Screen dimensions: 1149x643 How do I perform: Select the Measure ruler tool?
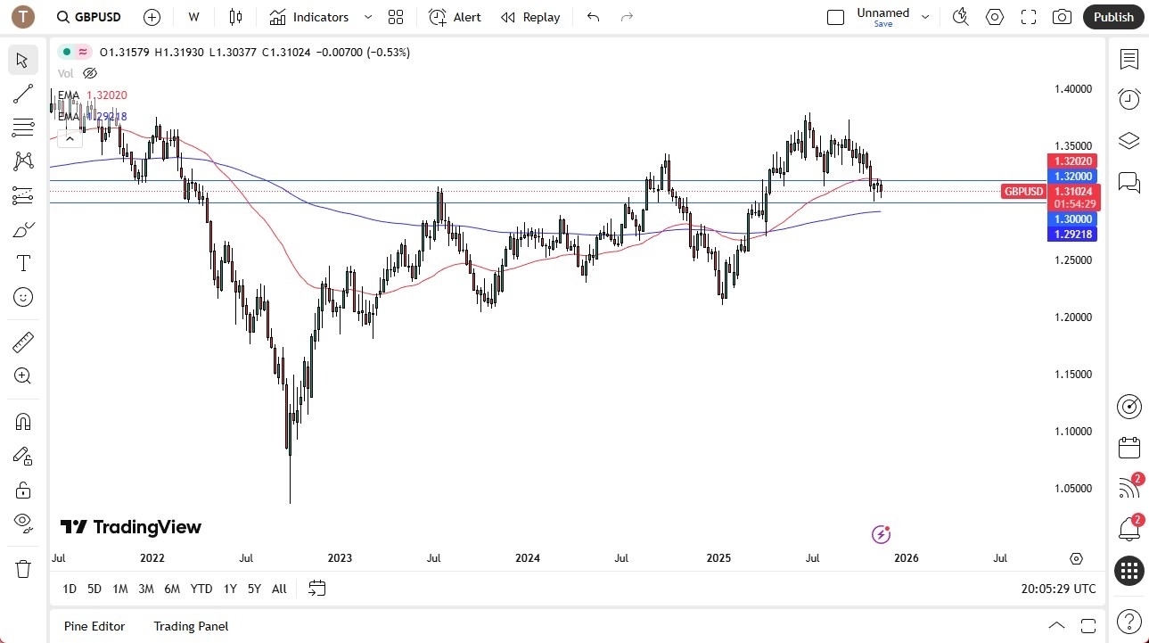pos(22,342)
